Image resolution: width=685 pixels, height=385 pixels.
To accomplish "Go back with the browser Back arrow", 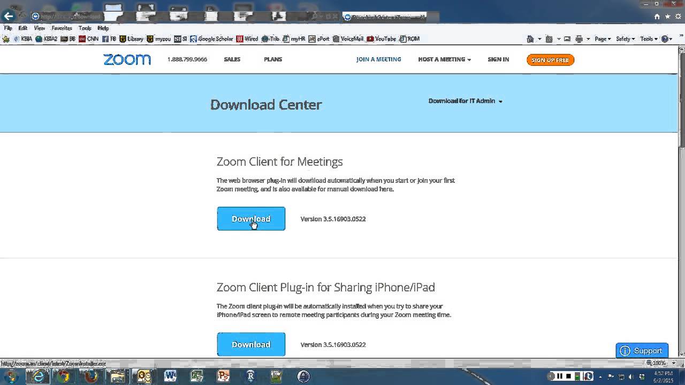I will tap(9, 17).
